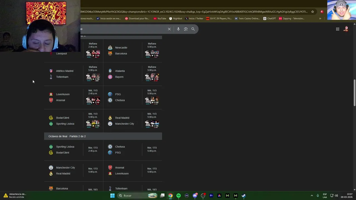Select Newcastle in first-leg fixture
Screen dimensions: 356x200
pyautogui.click(x=121, y=47)
